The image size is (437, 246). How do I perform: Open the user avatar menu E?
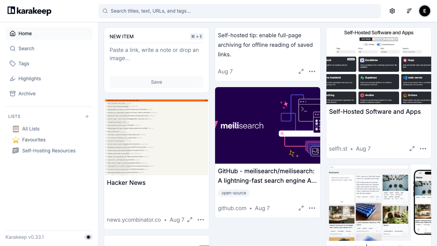coord(425,11)
